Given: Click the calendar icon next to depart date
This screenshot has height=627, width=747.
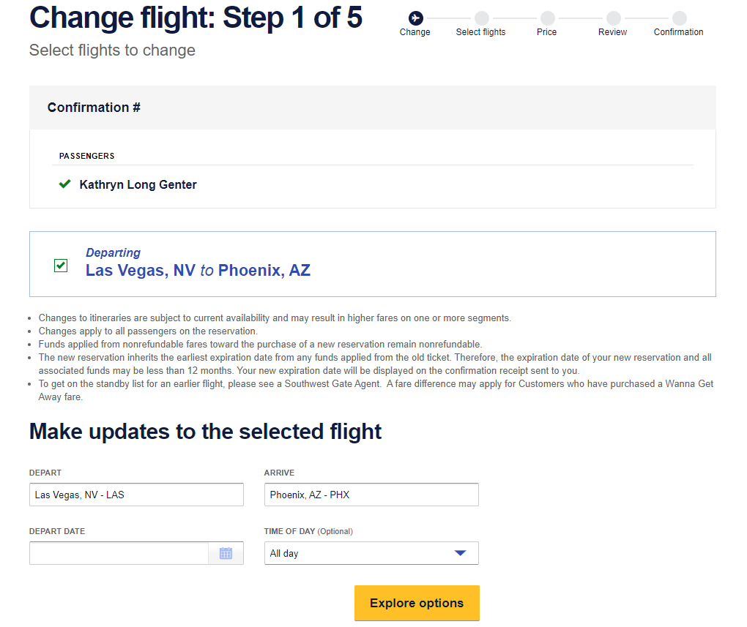Looking at the screenshot, I should (226, 553).
